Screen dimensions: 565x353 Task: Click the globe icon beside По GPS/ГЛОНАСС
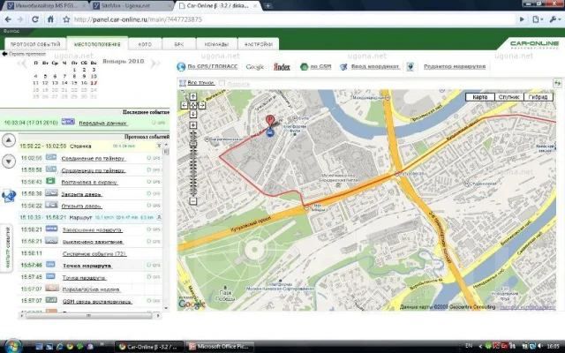(x=181, y=67)
